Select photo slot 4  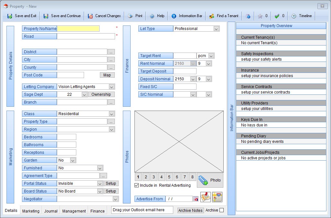tap(162, 177)
